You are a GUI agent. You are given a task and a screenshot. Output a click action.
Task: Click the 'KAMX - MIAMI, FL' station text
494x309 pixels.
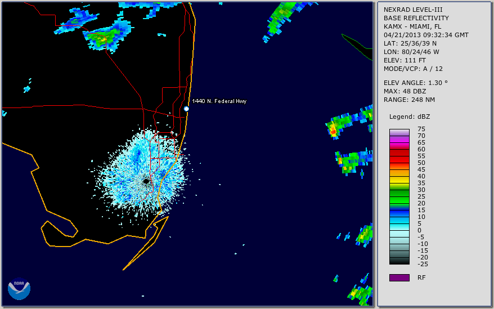point(412,27)
